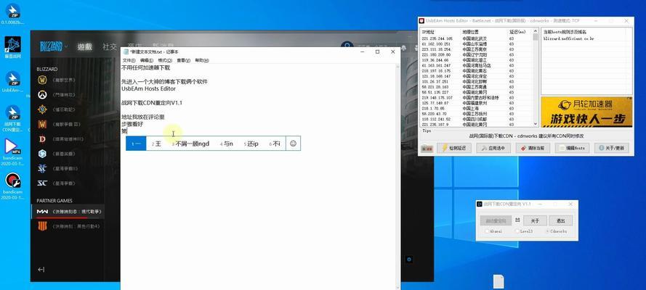Click the 关于/更新 button in UsbEAm

coord(611,149)
